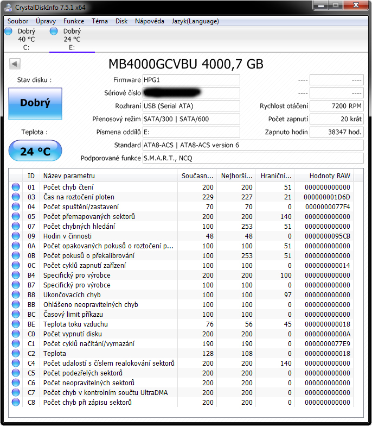Click the Hraniční... column header
This screenshot has width=372, height=426.
pyautogui.click(x=275, y=176)
